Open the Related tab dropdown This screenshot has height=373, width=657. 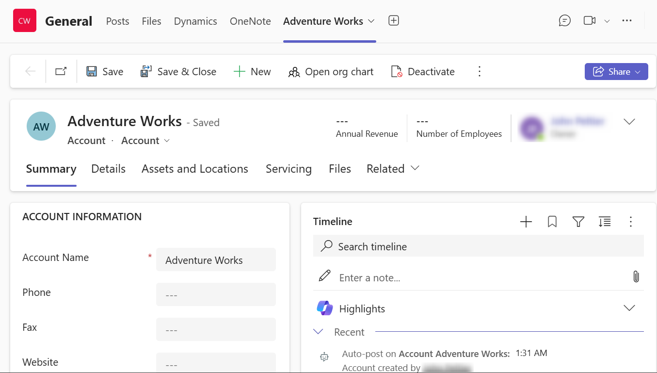(393, 168)
